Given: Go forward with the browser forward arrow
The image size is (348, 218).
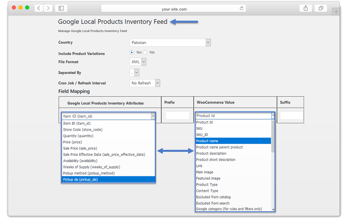Looking at the screenshot, I should [x=48, y=8].
